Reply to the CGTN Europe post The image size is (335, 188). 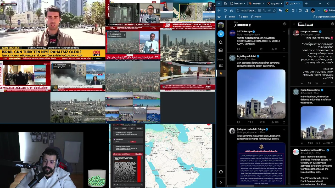pos(238,49)
